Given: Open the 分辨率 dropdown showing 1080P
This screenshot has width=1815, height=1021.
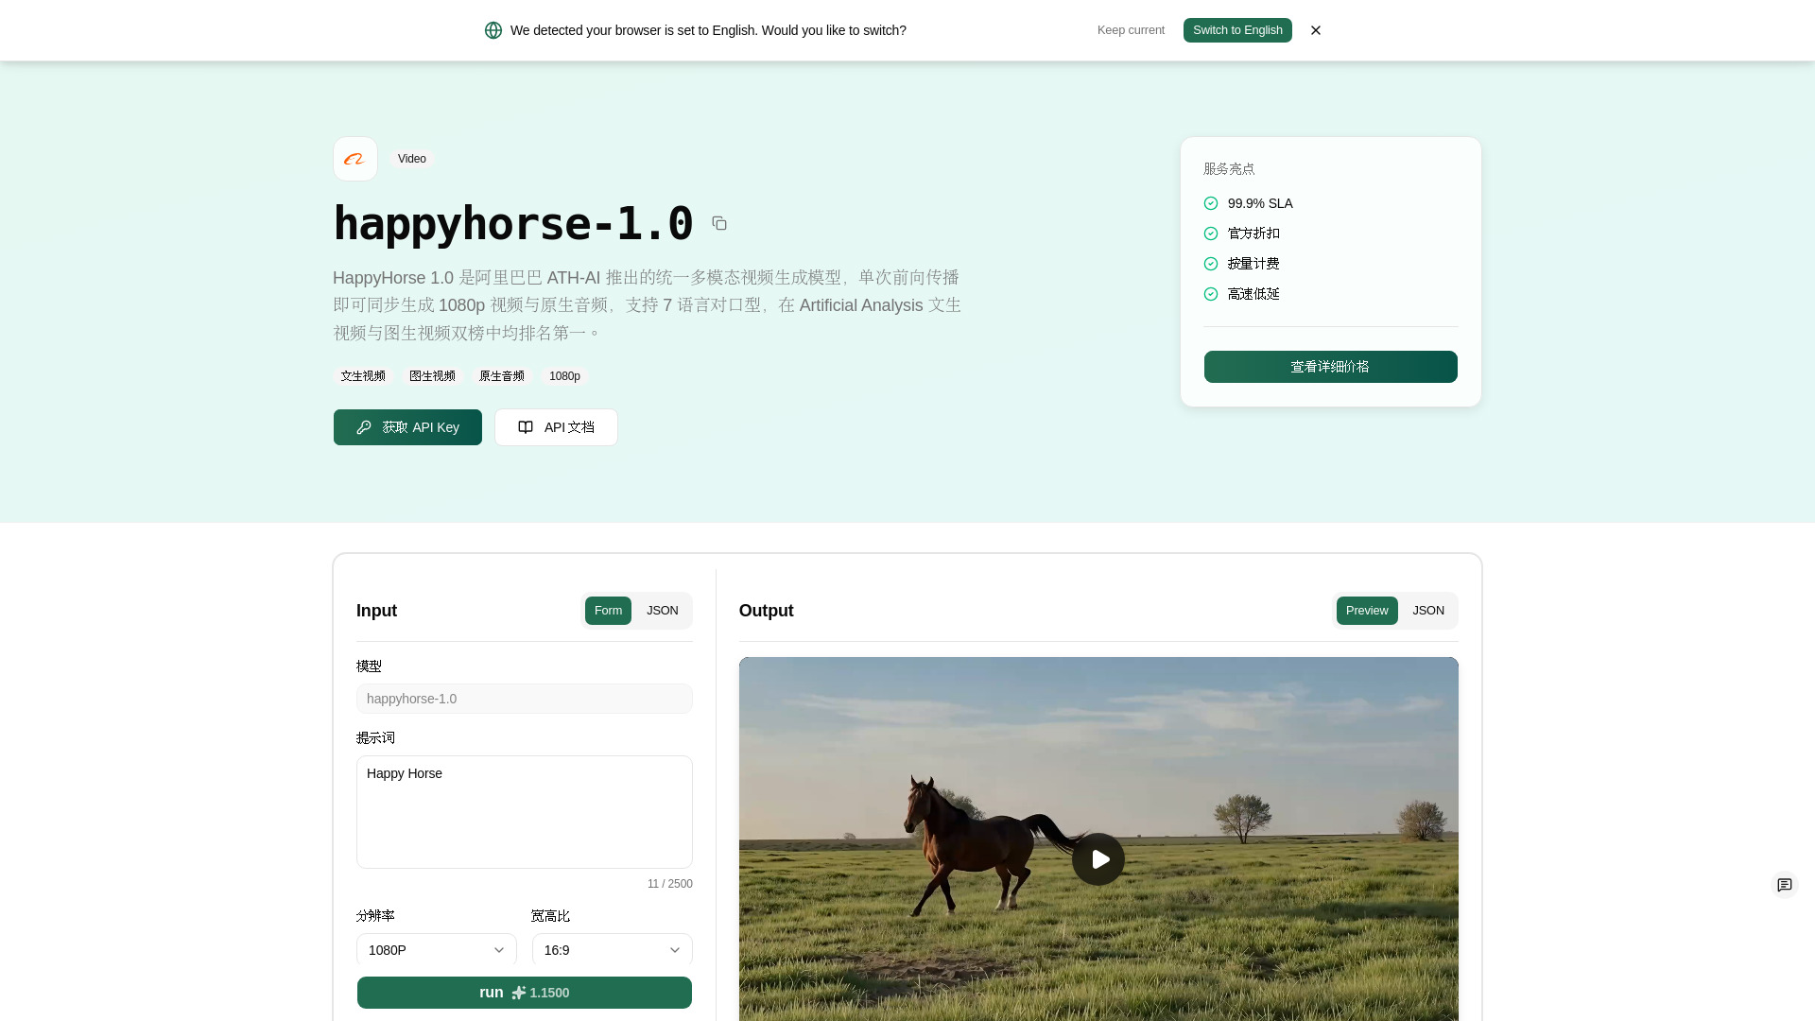Looking at the screenshot, I should tap(436, 950).
